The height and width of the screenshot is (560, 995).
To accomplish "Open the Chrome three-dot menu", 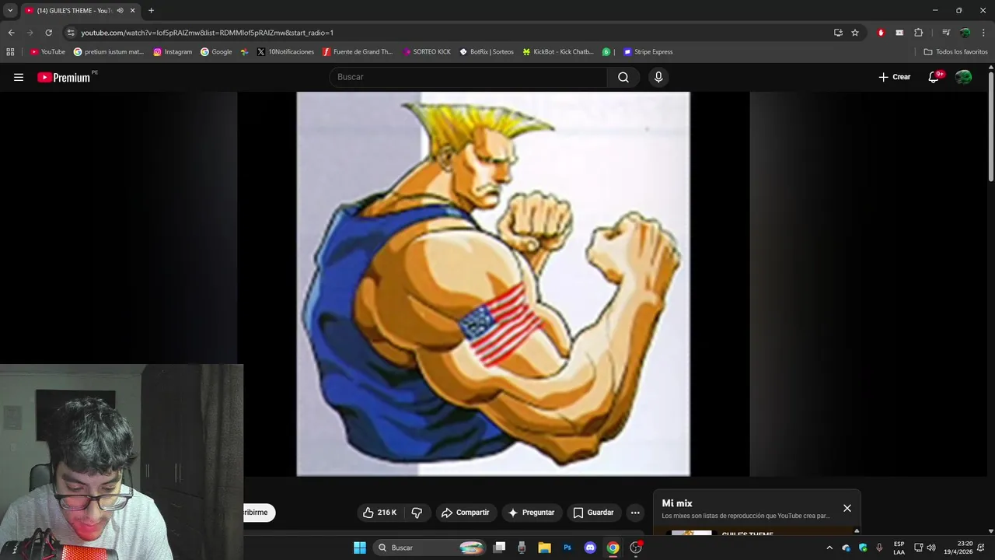I will point(984,33).
